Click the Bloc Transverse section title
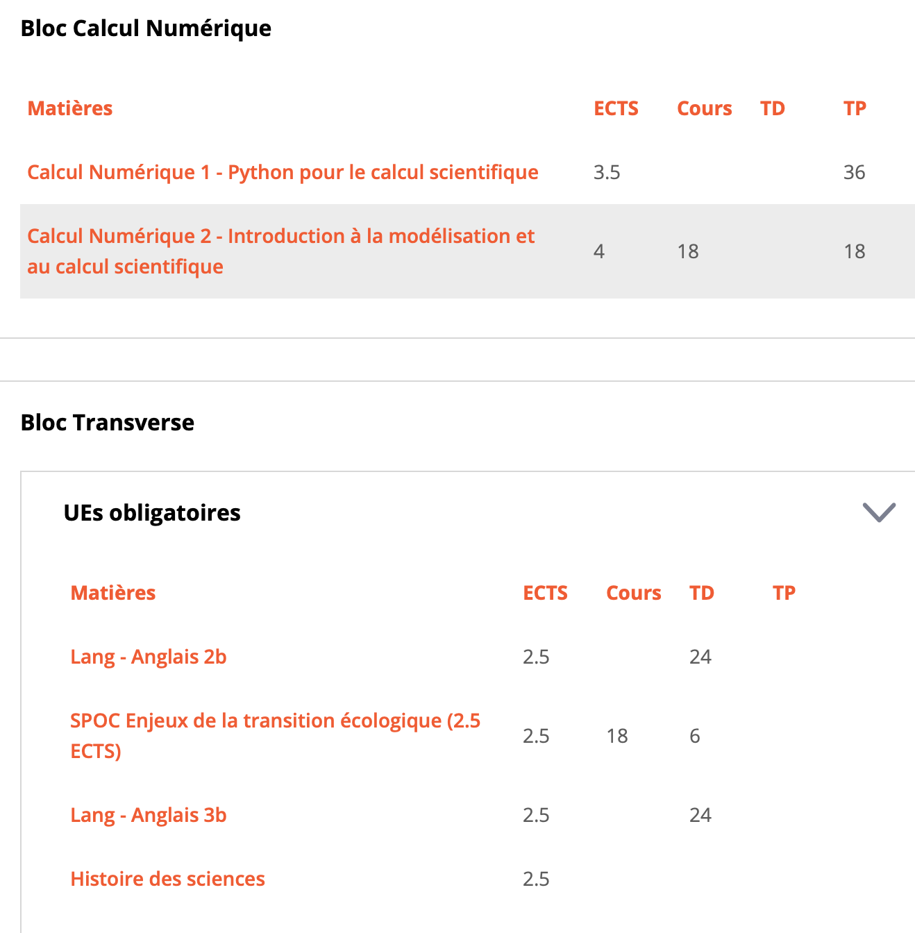 pyautogui.click(x=108, y=423)
